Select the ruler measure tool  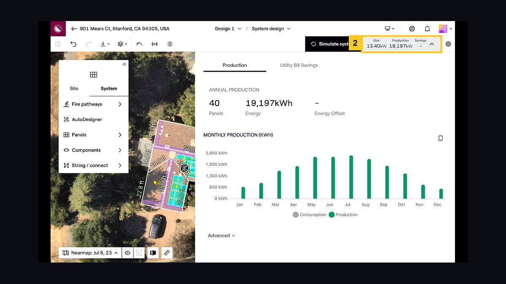167,253
